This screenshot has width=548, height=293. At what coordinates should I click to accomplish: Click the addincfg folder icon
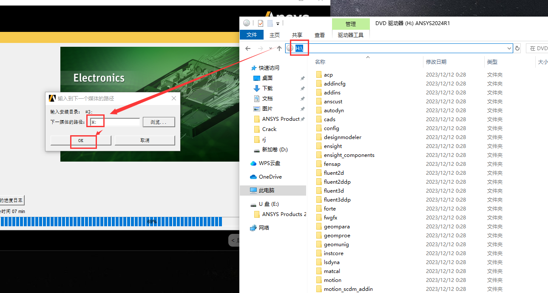(319, 84)
